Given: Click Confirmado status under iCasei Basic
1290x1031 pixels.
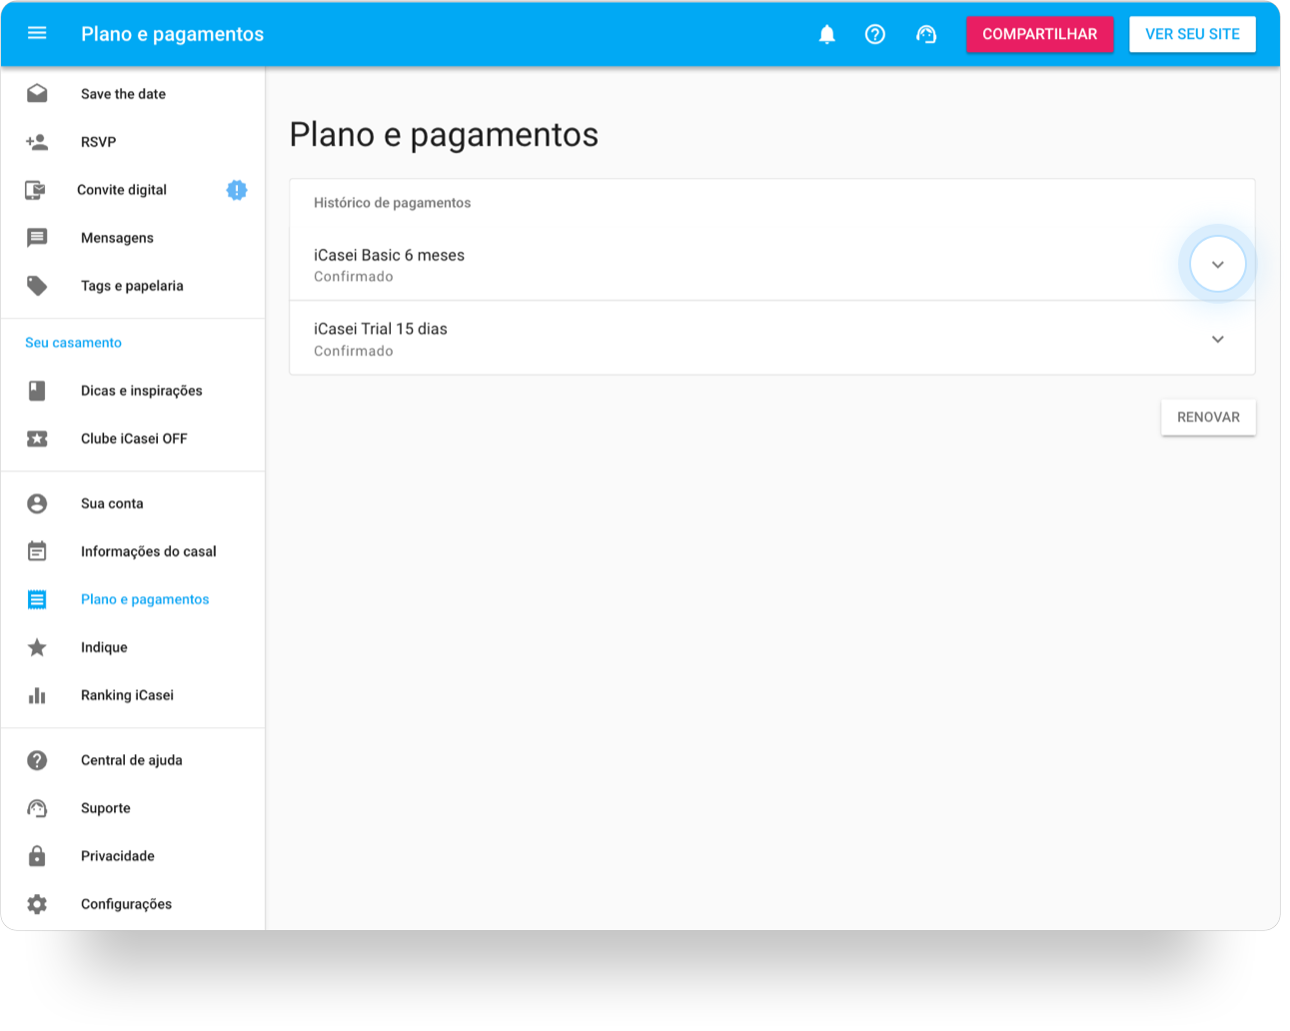Looking at the screenshot, I should (354, 277).
